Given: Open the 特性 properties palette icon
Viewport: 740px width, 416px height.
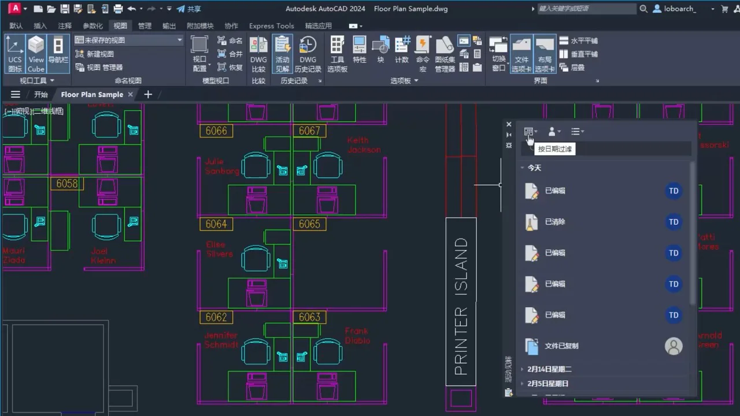Looking at the screenshot, I should tap(360, 51).
